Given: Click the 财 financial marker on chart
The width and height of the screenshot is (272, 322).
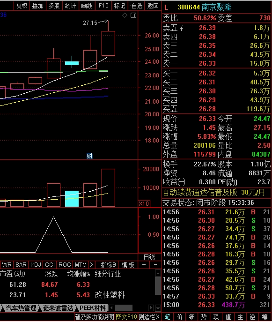Looking at the screenshot, I should [x=89, y=156].
